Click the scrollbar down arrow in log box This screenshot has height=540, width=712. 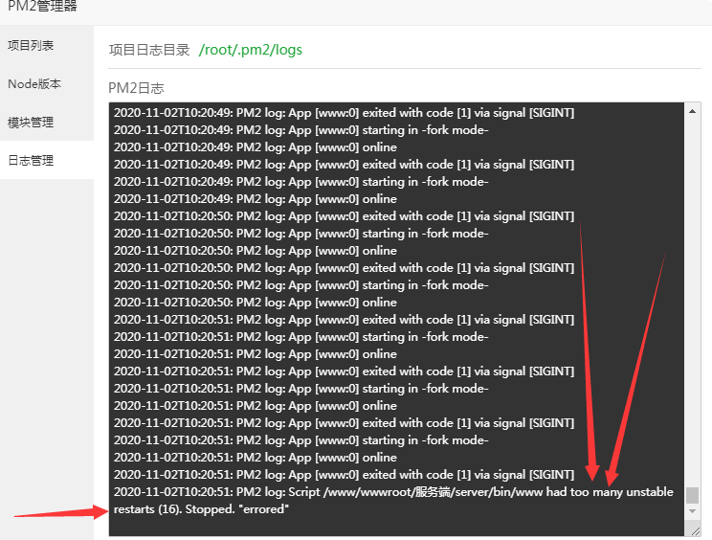692,511
